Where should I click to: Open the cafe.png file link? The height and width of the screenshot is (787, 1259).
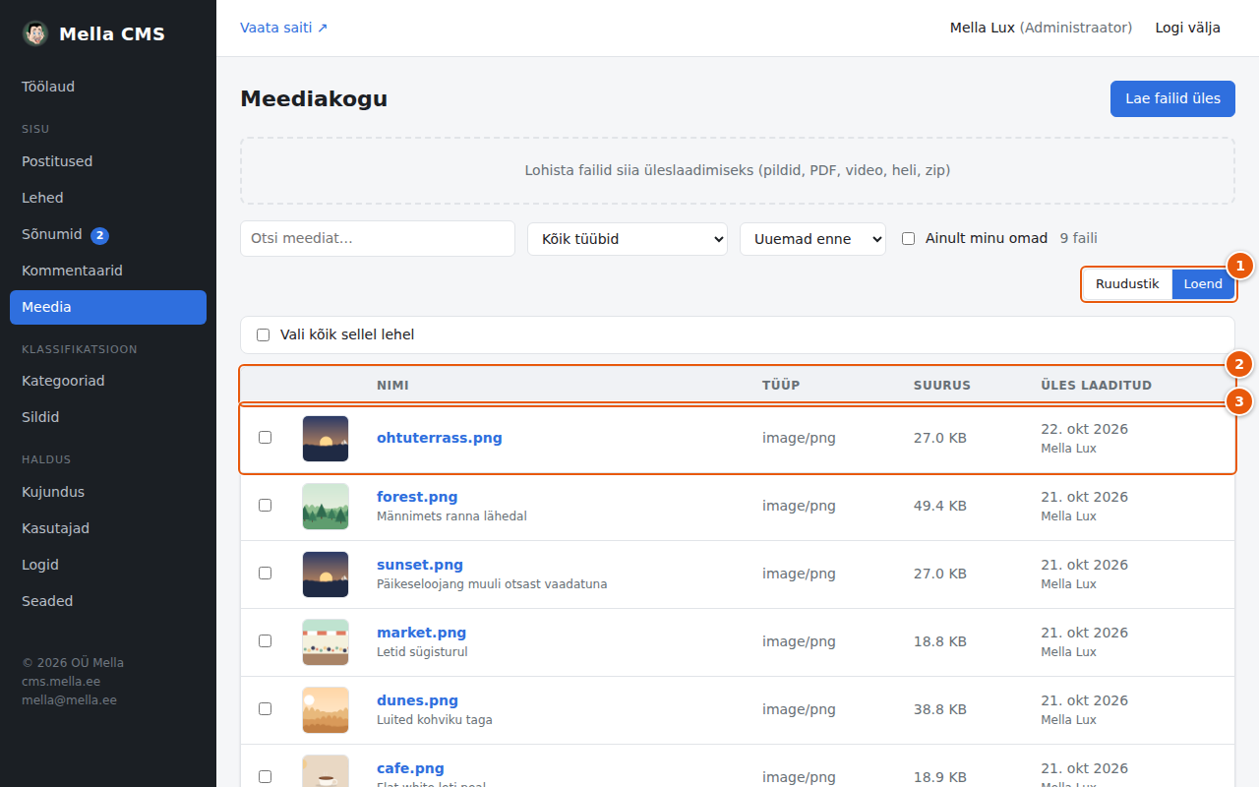click(410, 768)
